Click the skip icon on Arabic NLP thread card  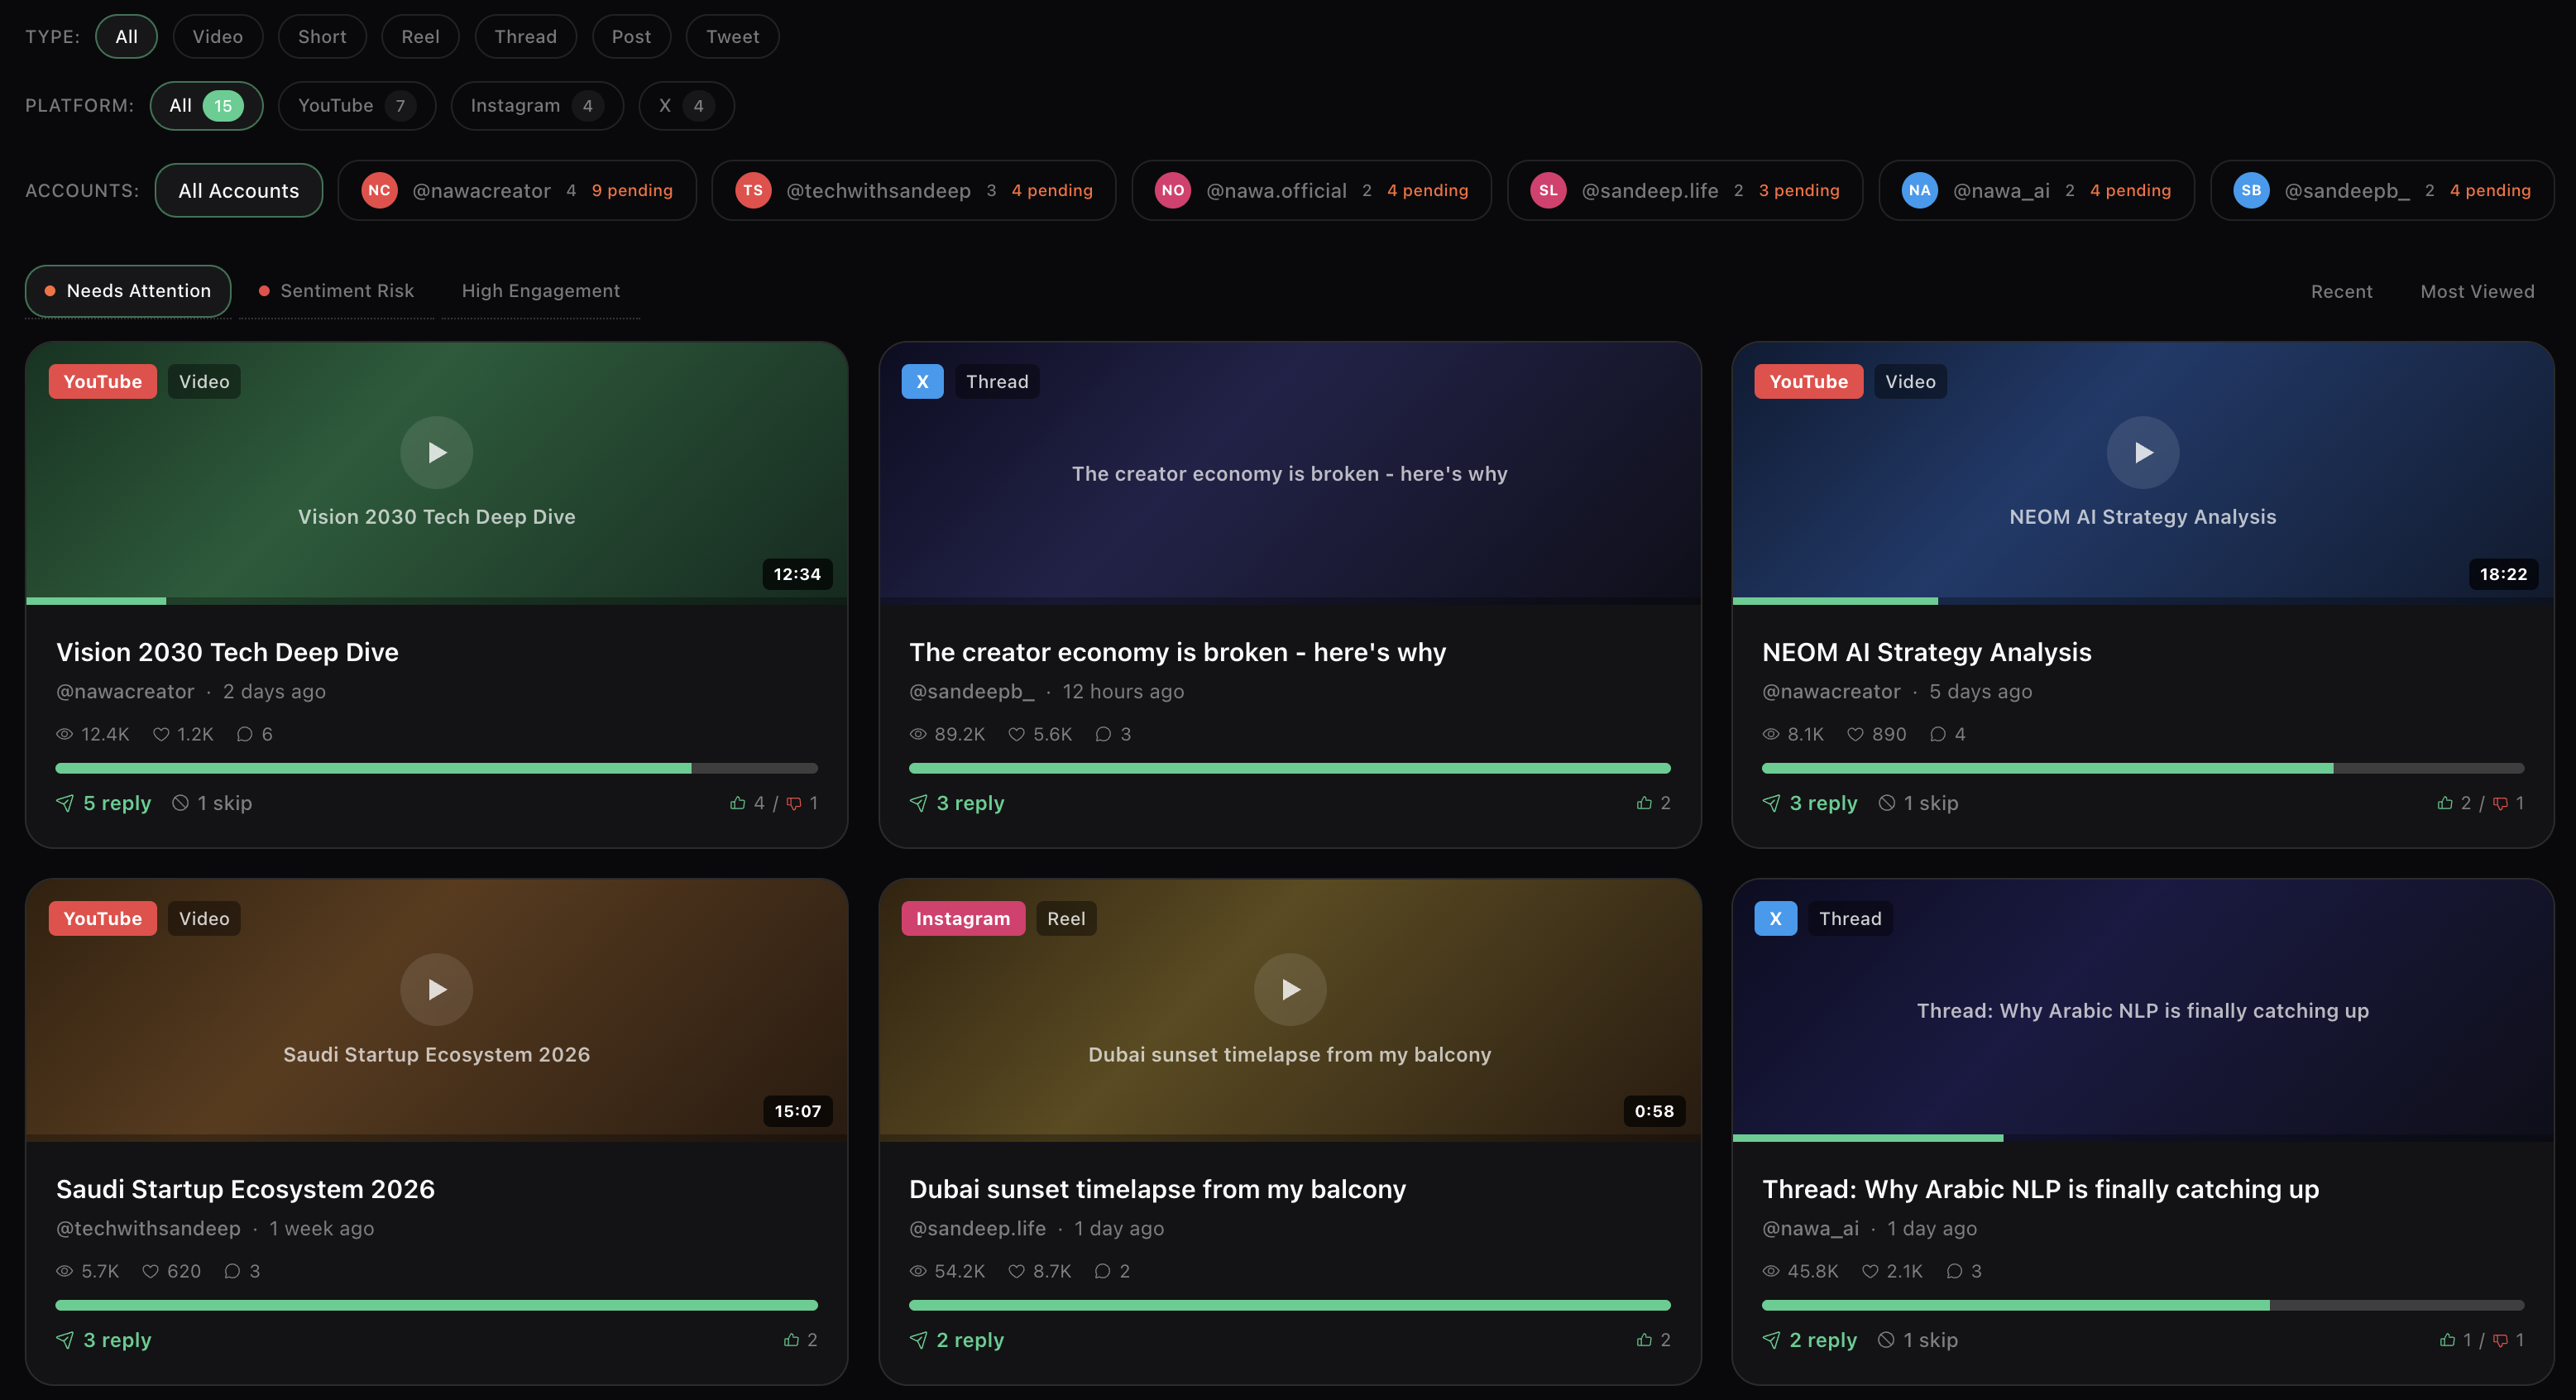click(1886, 1340)
